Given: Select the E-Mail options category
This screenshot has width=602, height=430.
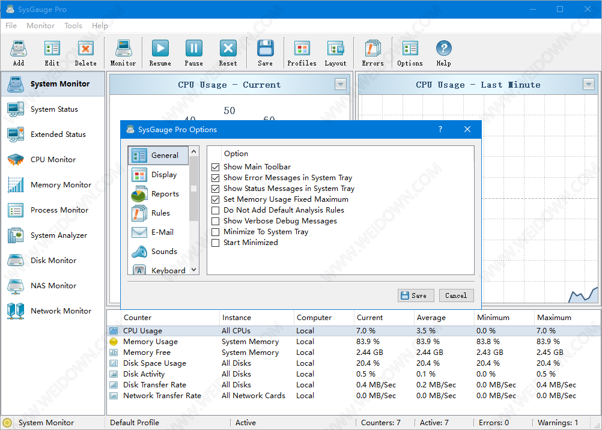Looking at the screenshot, I should 159,232.
